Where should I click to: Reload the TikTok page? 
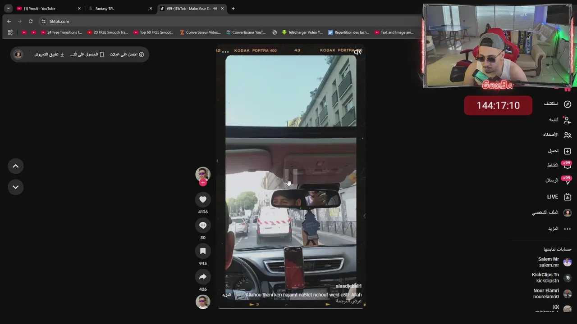[x=31, y=21]
